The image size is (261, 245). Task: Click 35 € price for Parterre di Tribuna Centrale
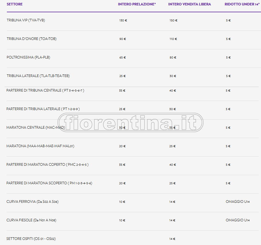(x=122, y=91)
